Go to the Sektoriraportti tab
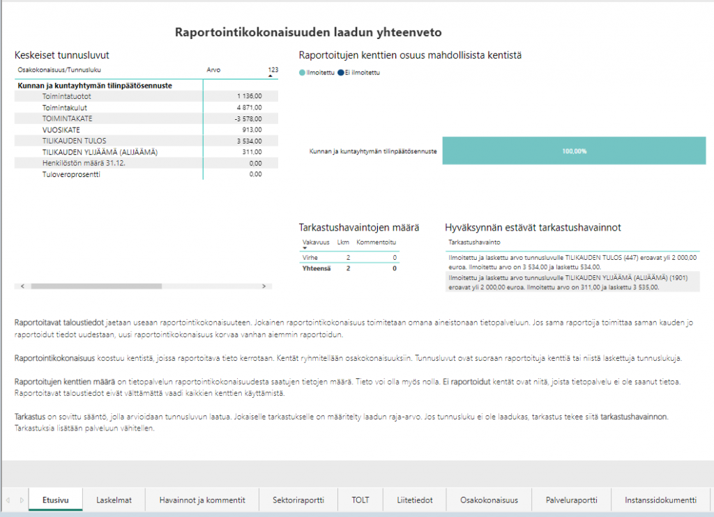 [x=298, y=500]
